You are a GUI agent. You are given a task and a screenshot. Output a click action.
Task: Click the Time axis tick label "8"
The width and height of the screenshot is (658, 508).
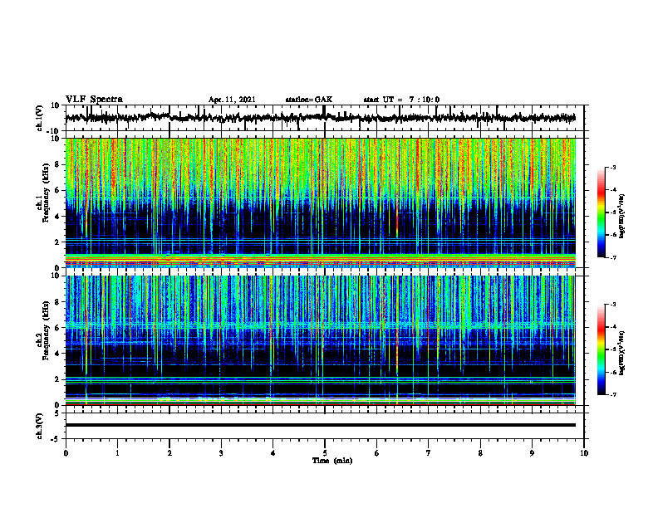coord(480,453)
